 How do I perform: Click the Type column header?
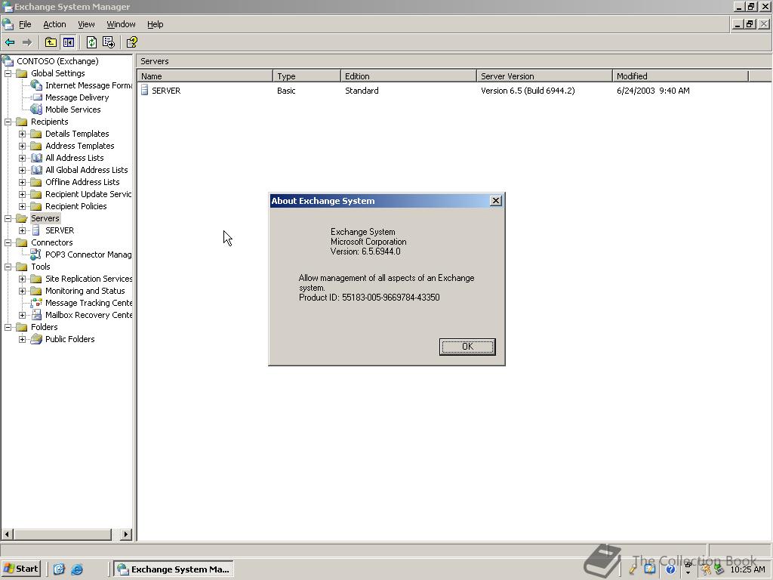click(x=306, y=76)
